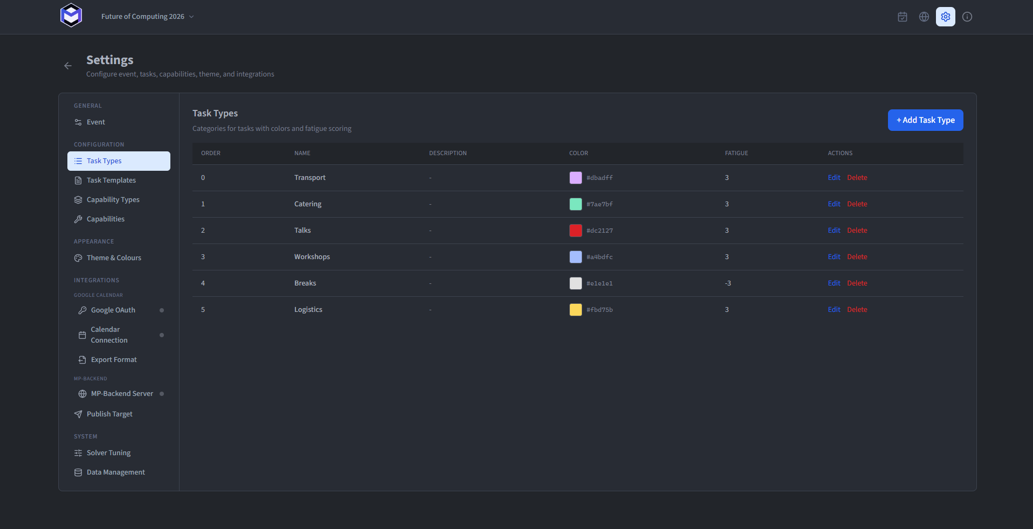The width and height of the screenshot is (1033, 529).
Task: Delete the Breaks task type
Action: point(857,283)
